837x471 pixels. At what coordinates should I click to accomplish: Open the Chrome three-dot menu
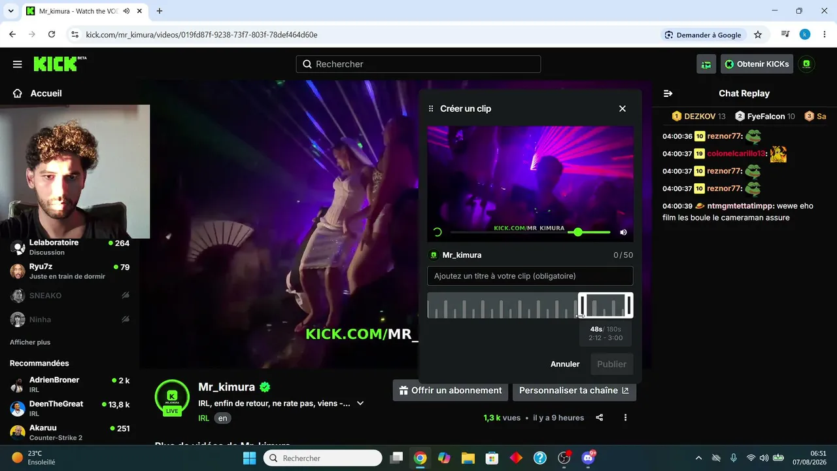[x=824, y=35]
